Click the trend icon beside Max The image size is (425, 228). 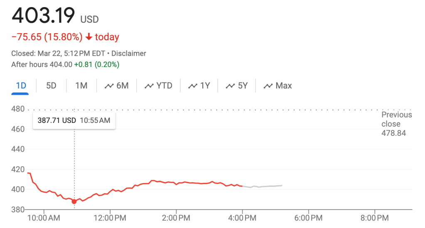[268, 86]
